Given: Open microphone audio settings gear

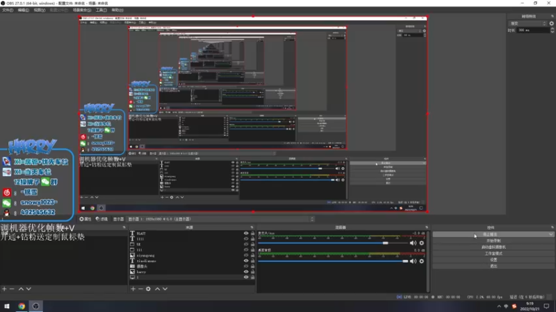Looking at the screenshot, I should coord(422,243).
